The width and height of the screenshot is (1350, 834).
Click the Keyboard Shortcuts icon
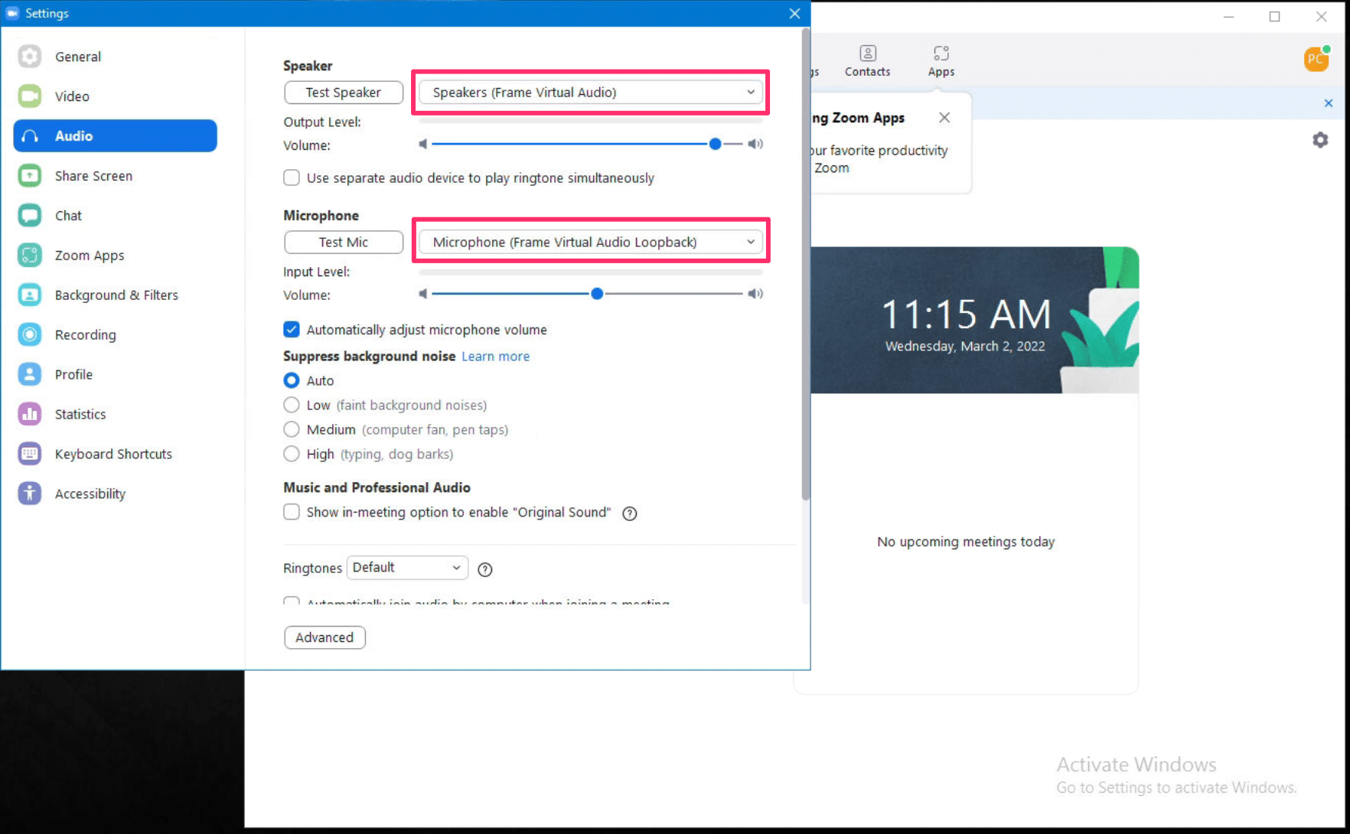click(29, 454)
